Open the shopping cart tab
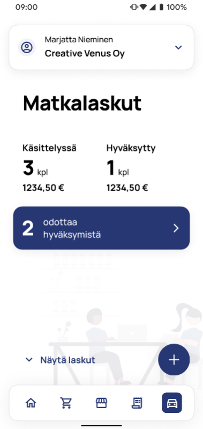203x429 pixels. point(66,403)
